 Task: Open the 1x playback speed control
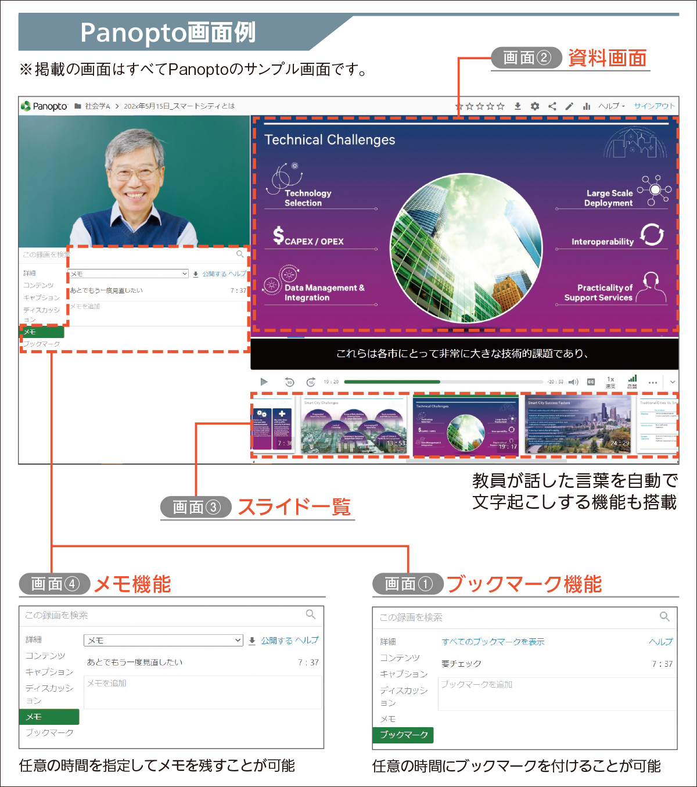point(610,382)
